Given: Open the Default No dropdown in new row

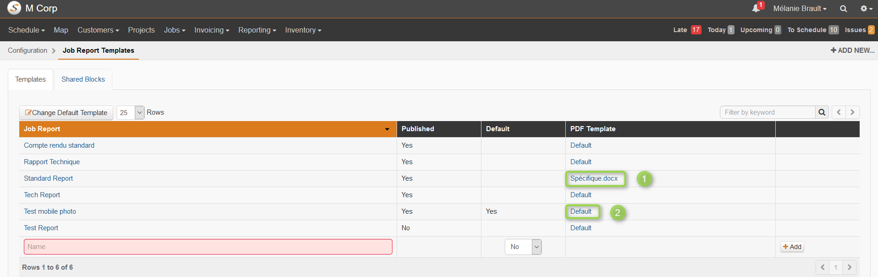Looking at the screenshot, I should pos(523,247).
